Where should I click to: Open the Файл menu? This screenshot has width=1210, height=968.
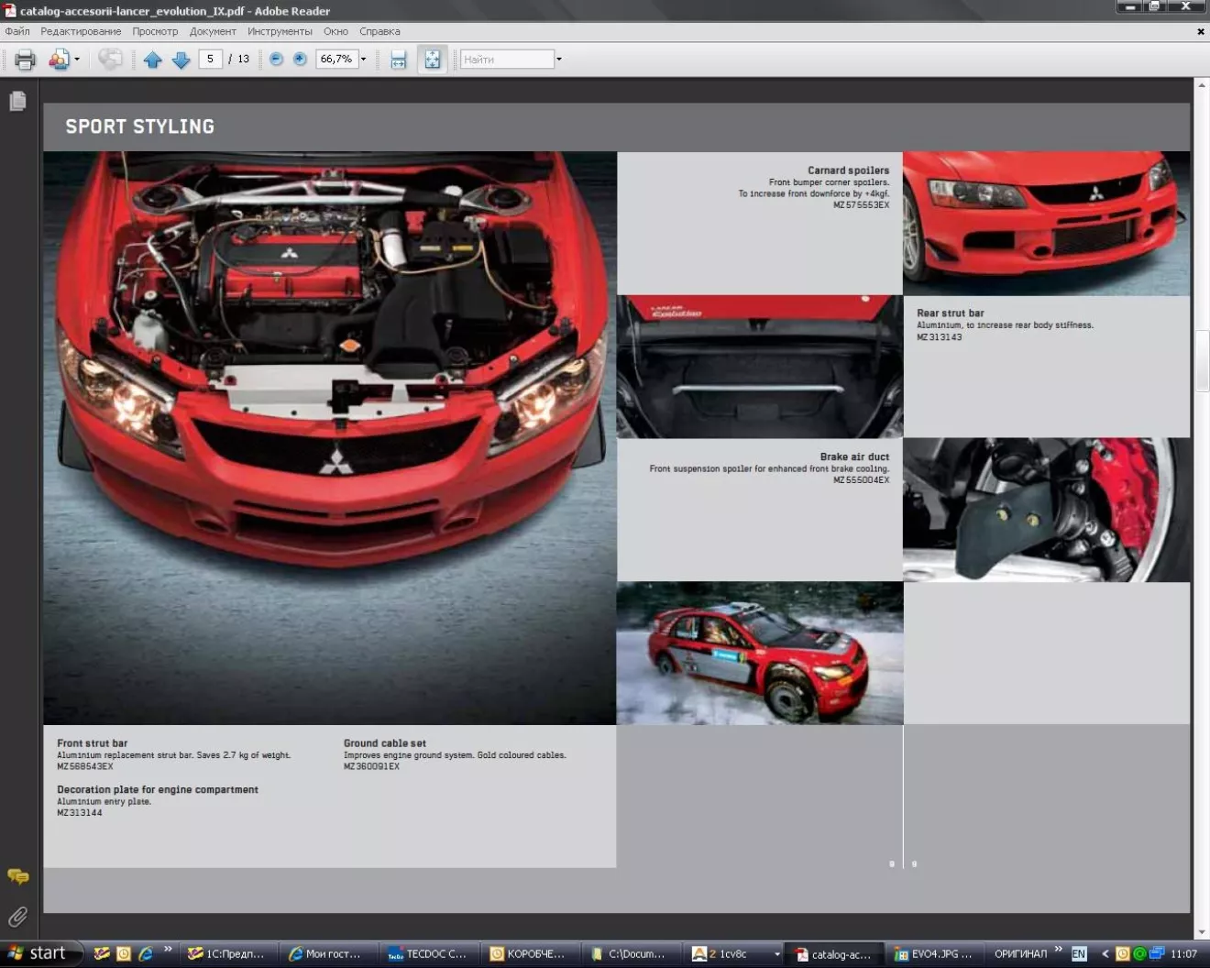pyautogui.click(x=17, y=31)
